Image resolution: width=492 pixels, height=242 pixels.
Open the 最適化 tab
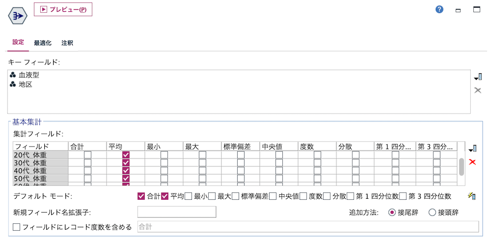(43, 43)
